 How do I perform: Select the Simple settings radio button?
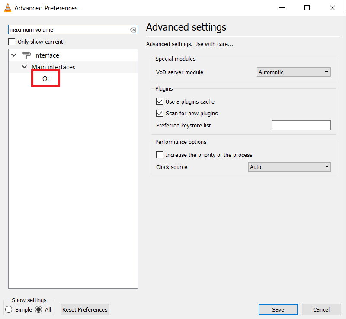coord(9,309)
